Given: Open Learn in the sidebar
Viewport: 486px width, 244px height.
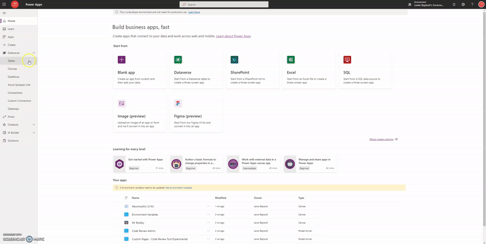Looking at the screenshot, I should [x=19, y=29].
